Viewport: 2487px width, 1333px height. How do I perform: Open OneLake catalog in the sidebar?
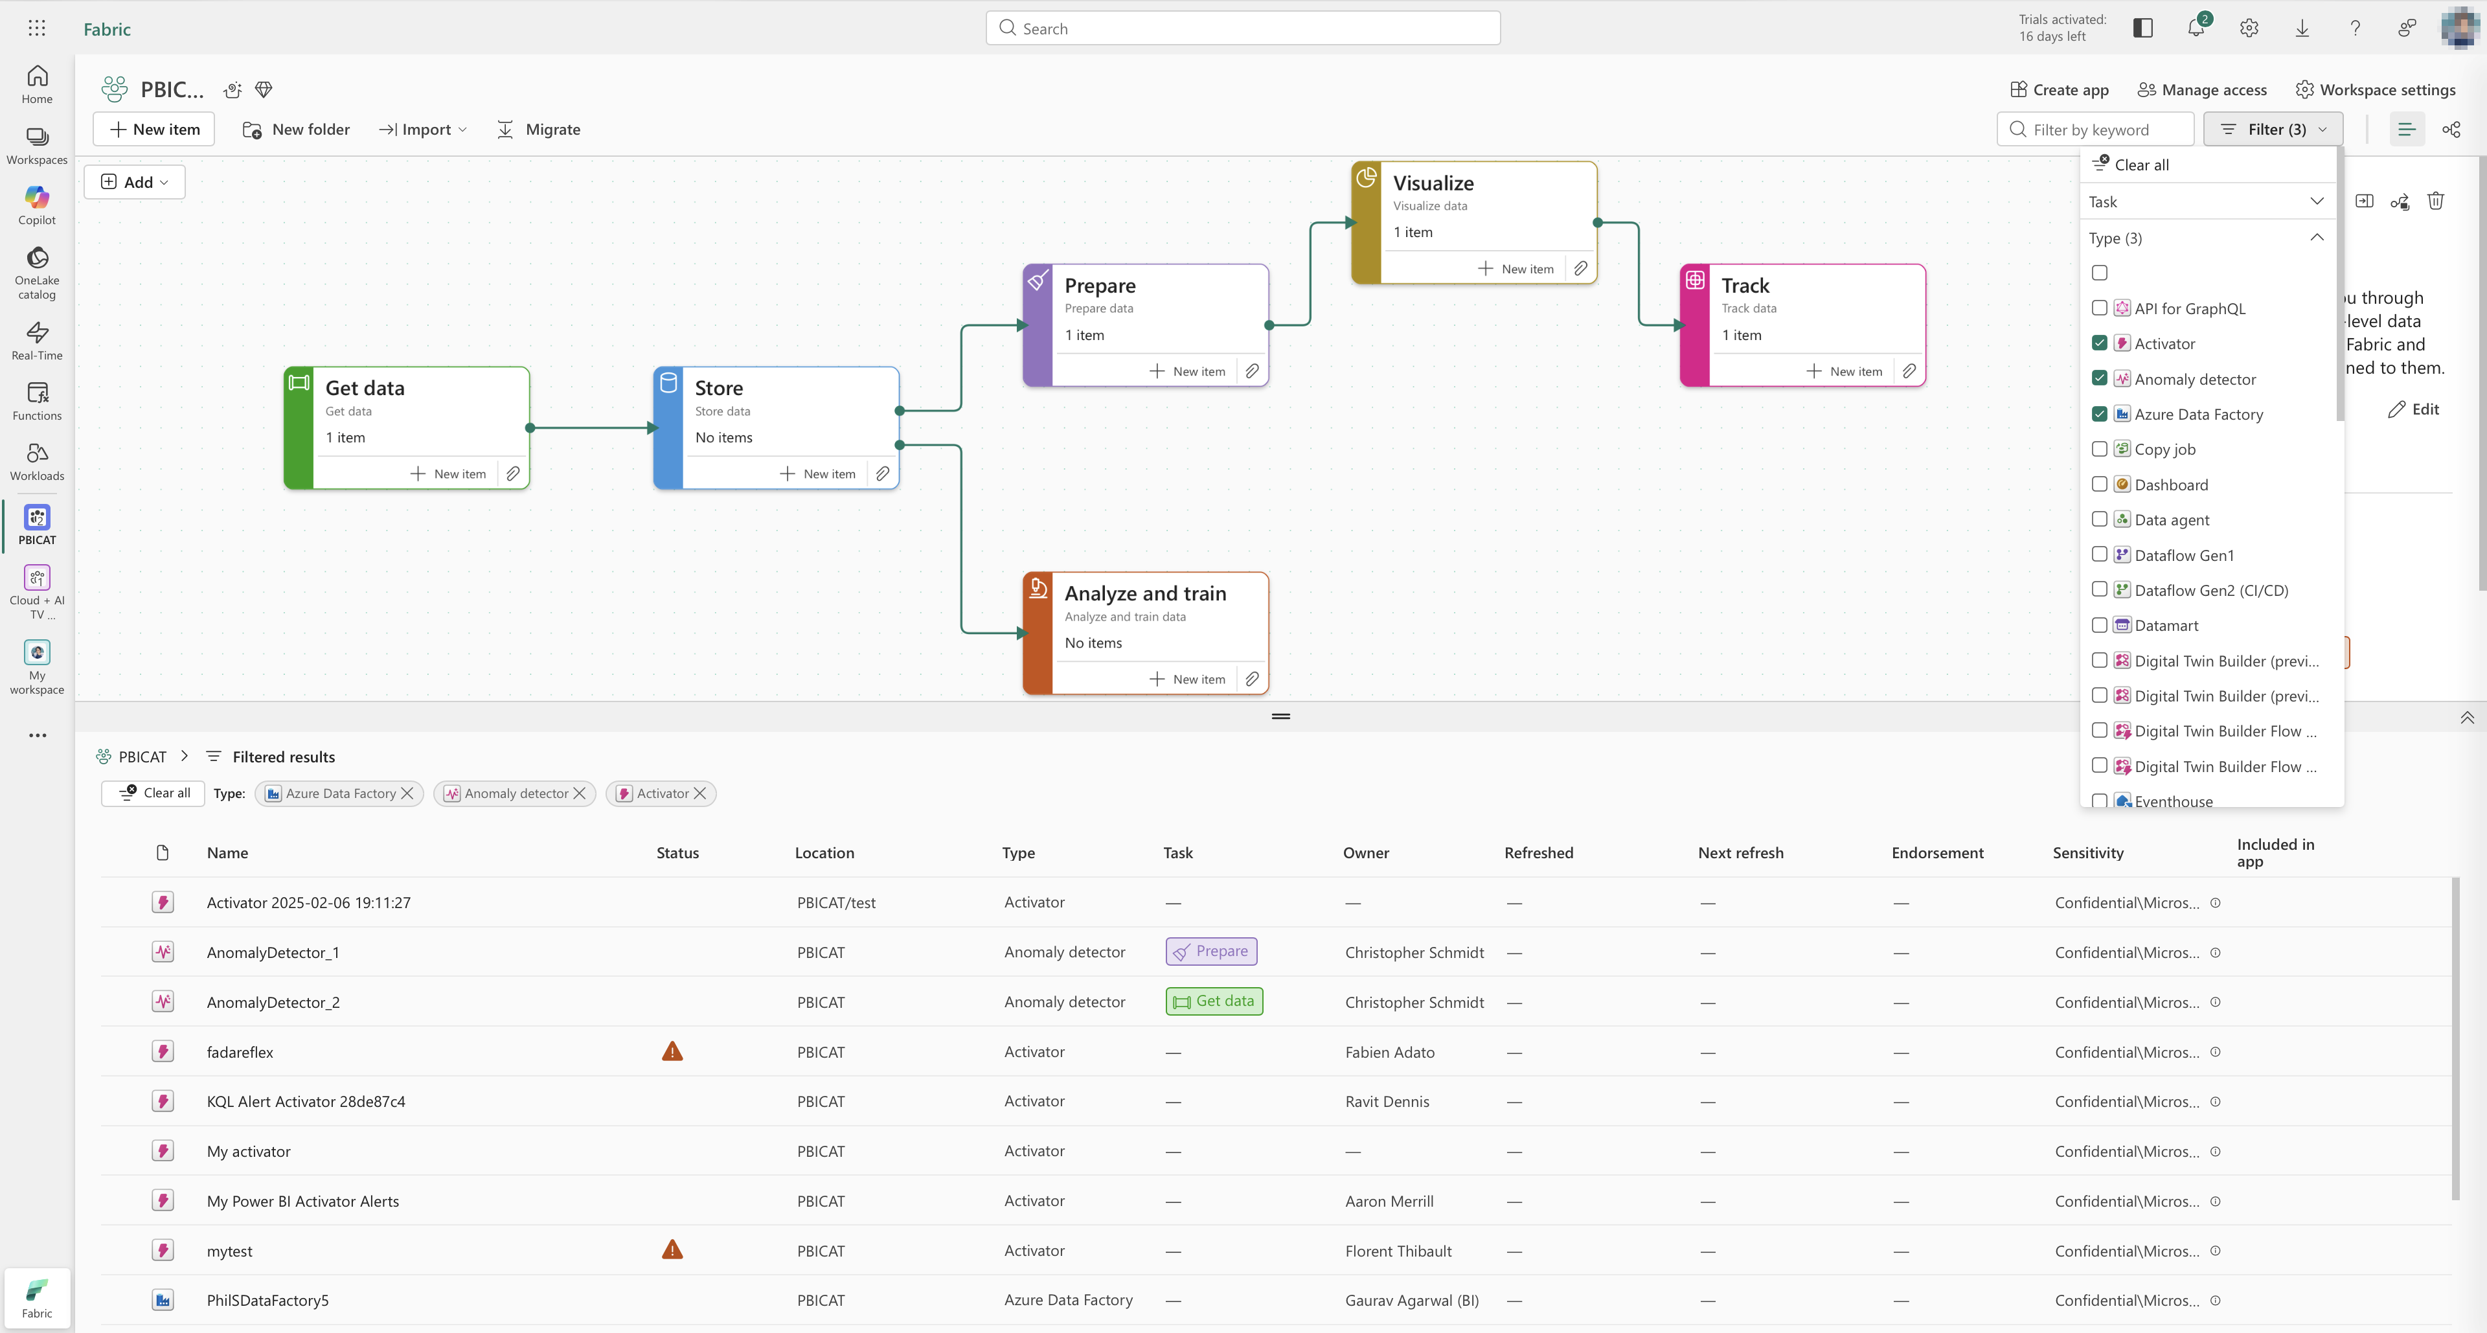[37, 273]
